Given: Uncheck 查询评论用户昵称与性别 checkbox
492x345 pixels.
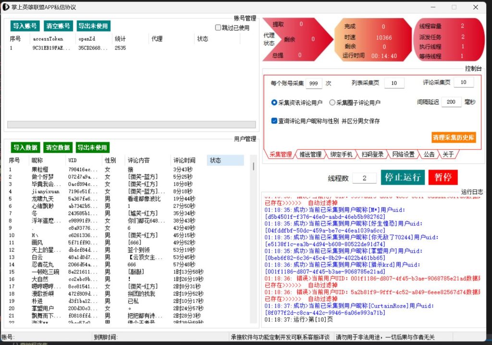Looking at the screenshot, I should click(274, 121).
